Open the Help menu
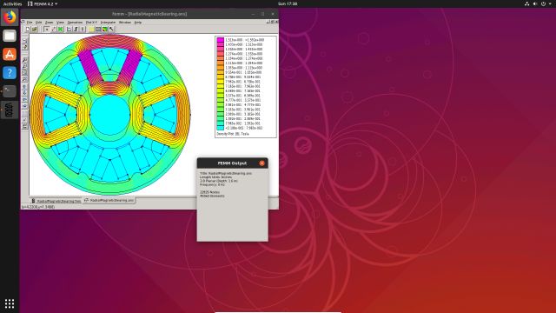This screenshot has width=556, height=313. pos(138,23)
